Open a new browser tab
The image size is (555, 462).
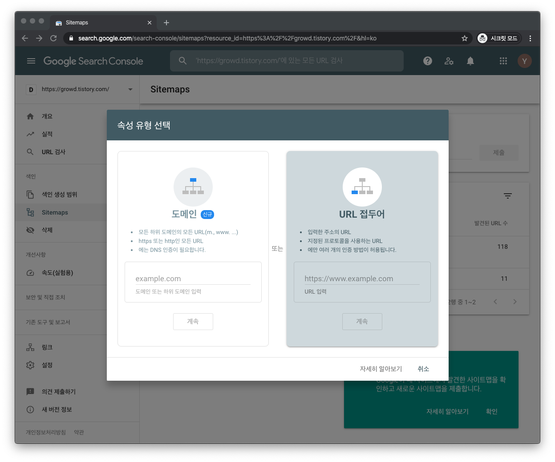pyautogui.click(x=166, y=23)
